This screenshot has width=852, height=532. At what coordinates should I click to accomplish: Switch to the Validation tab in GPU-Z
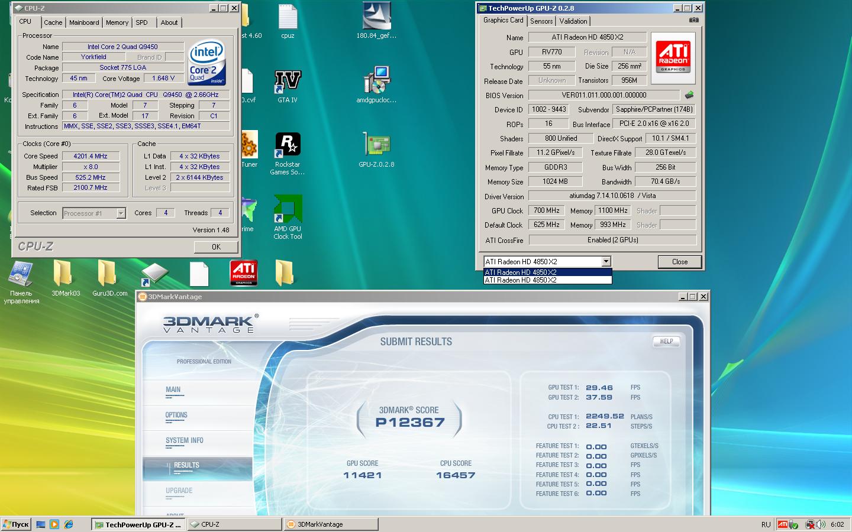coord(573,21)
